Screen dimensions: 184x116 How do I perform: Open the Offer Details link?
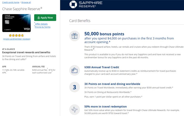(41, 24)
